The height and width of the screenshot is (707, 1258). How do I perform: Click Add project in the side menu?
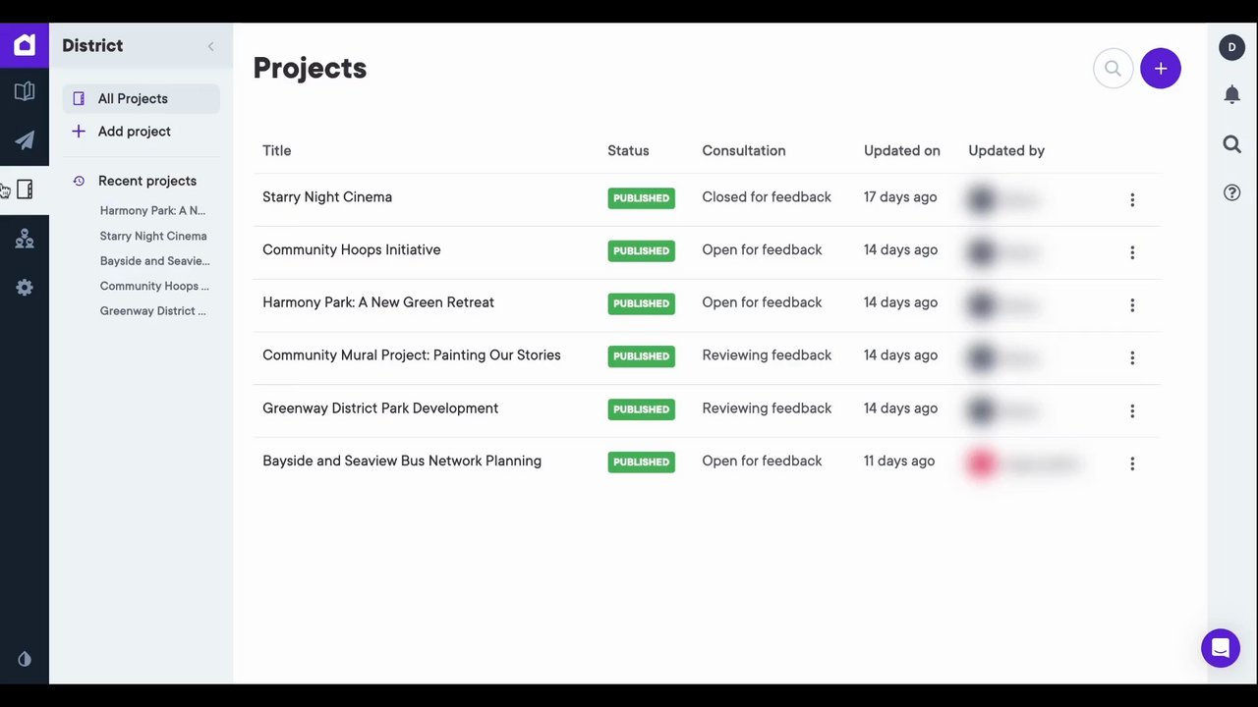point(134,132)
